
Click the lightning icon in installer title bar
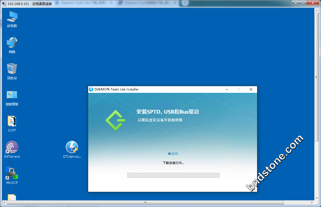91,89
